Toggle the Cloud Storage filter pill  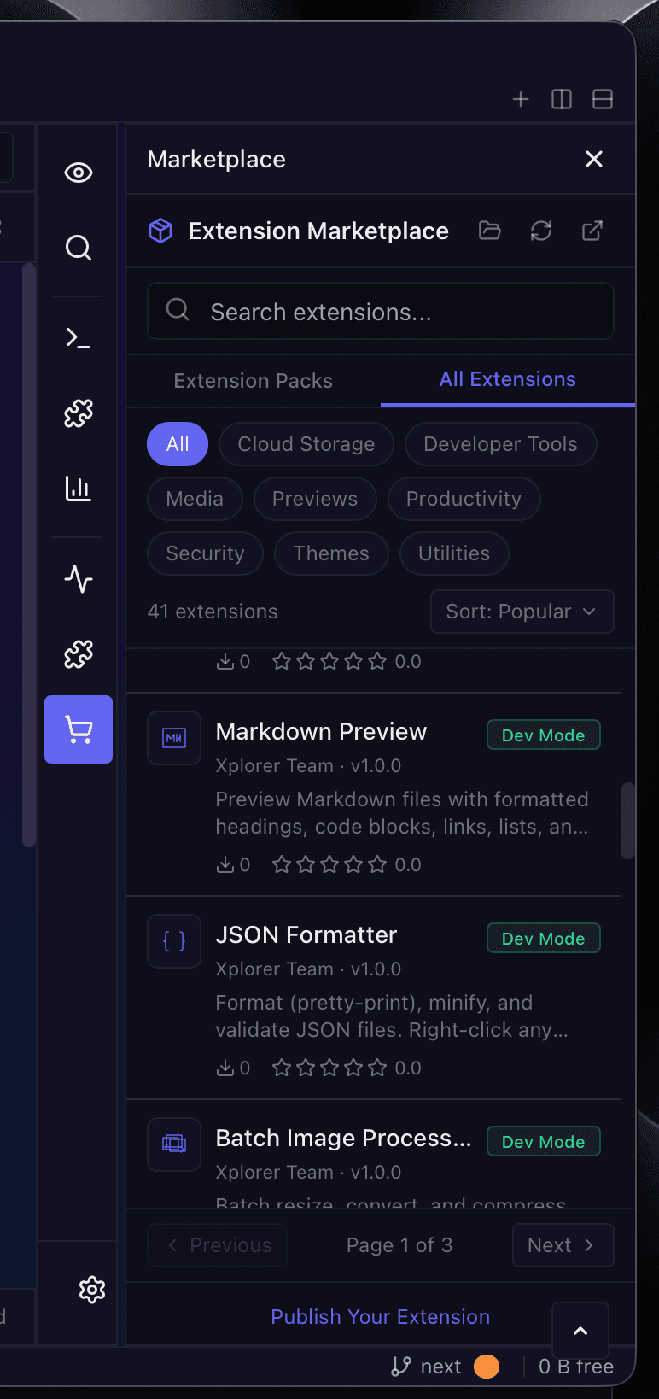(306, 443)
